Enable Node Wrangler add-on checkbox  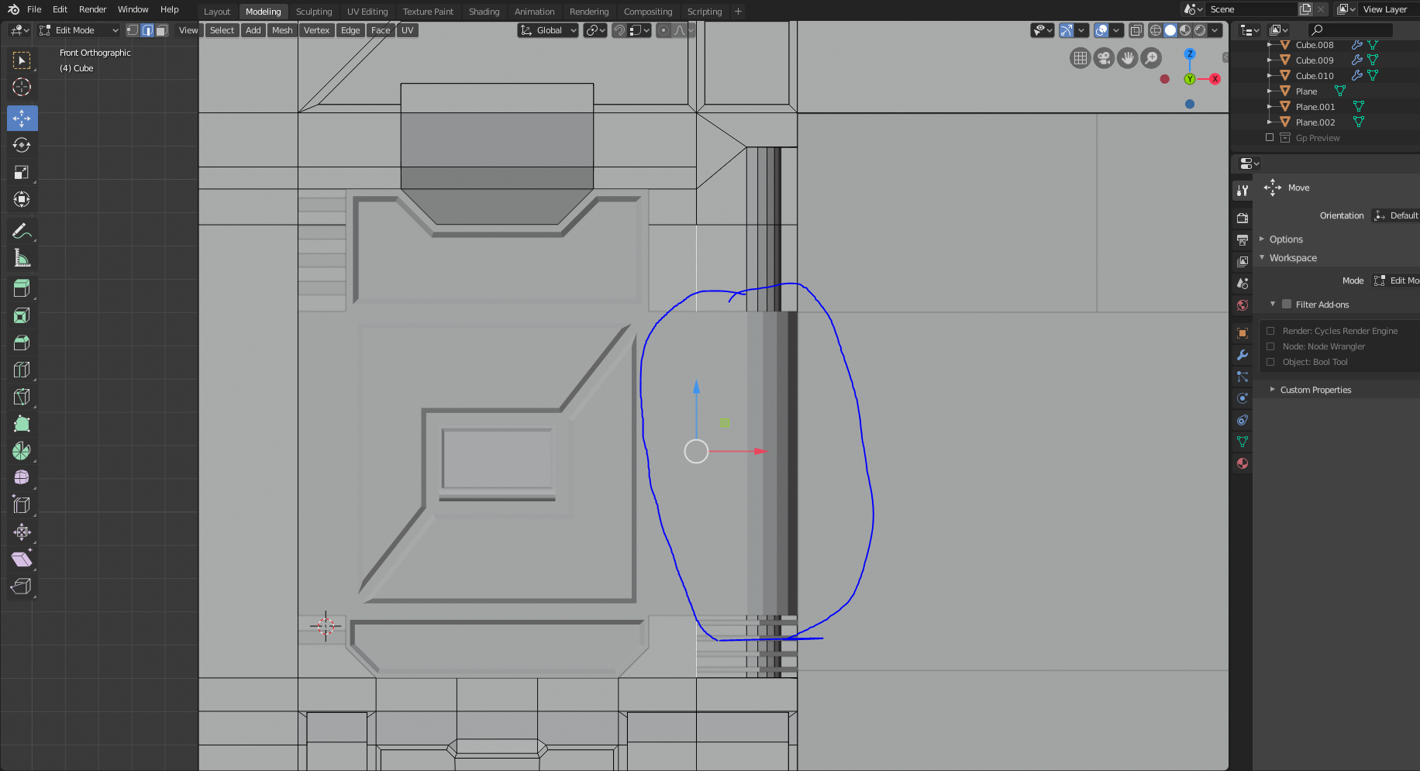coord(1270,346)
